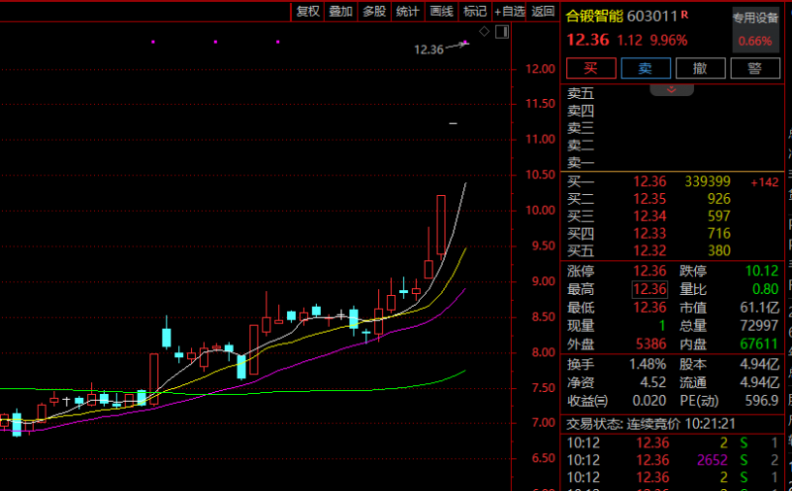
Task: Activate the 画线 drawing tool
Action: (442, 11)
